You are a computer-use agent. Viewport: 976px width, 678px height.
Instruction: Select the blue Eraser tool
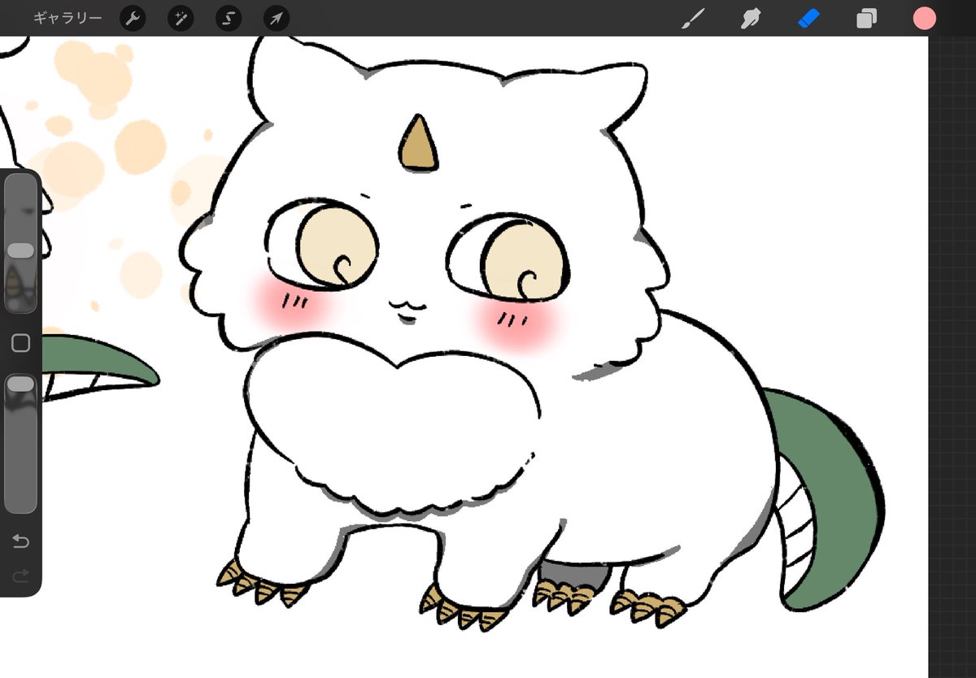point(809,18)
